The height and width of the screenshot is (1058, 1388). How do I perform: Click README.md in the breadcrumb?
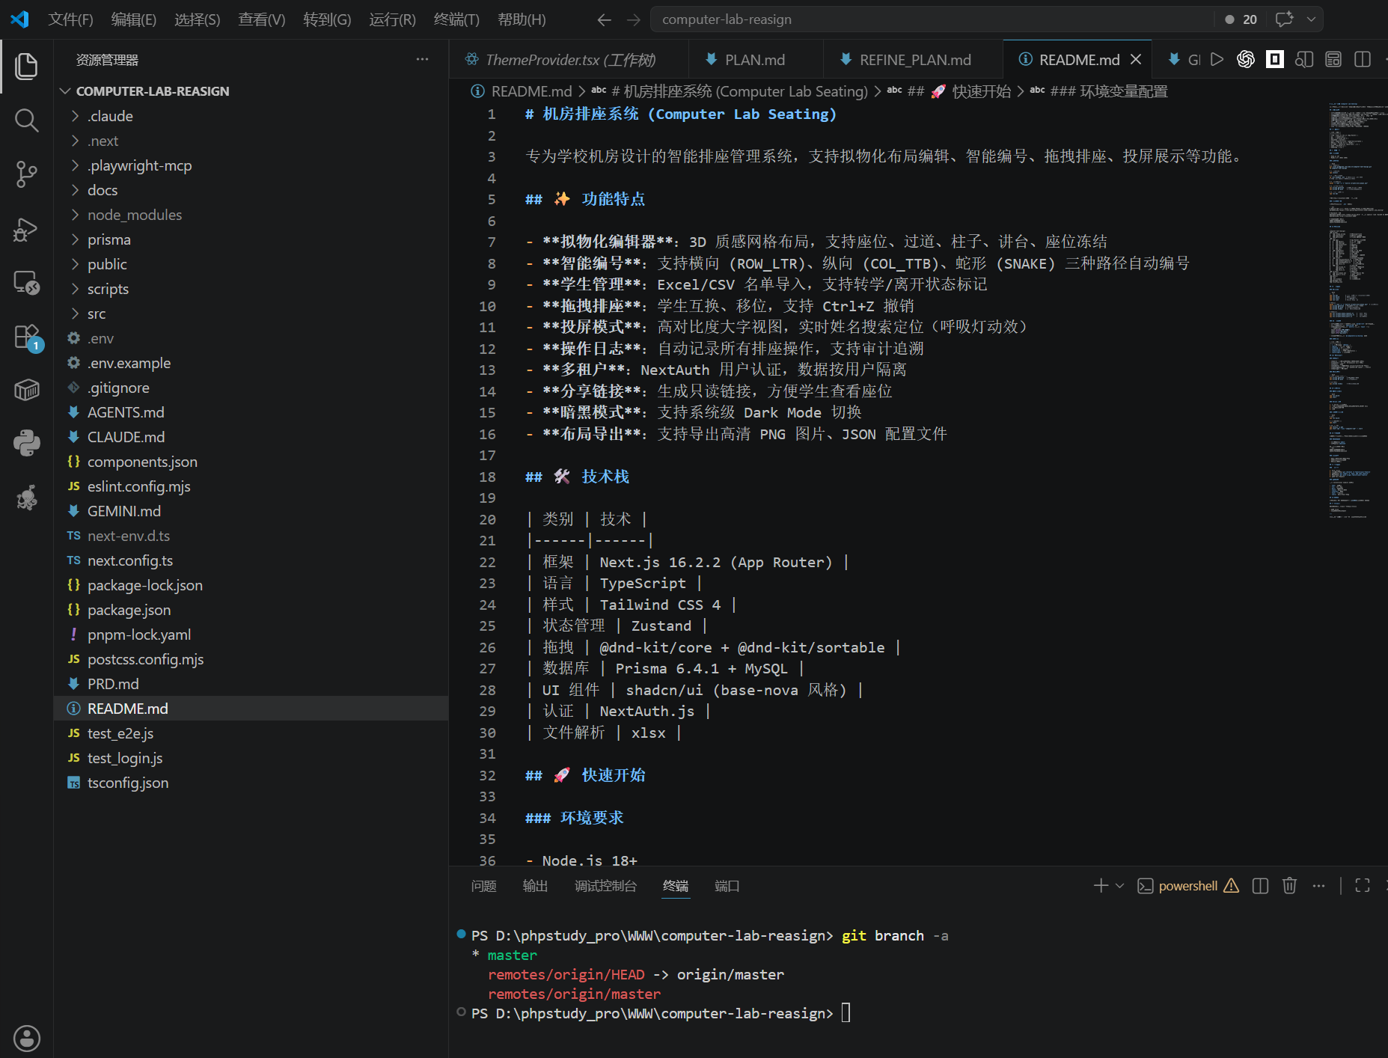tap(531, 91)
